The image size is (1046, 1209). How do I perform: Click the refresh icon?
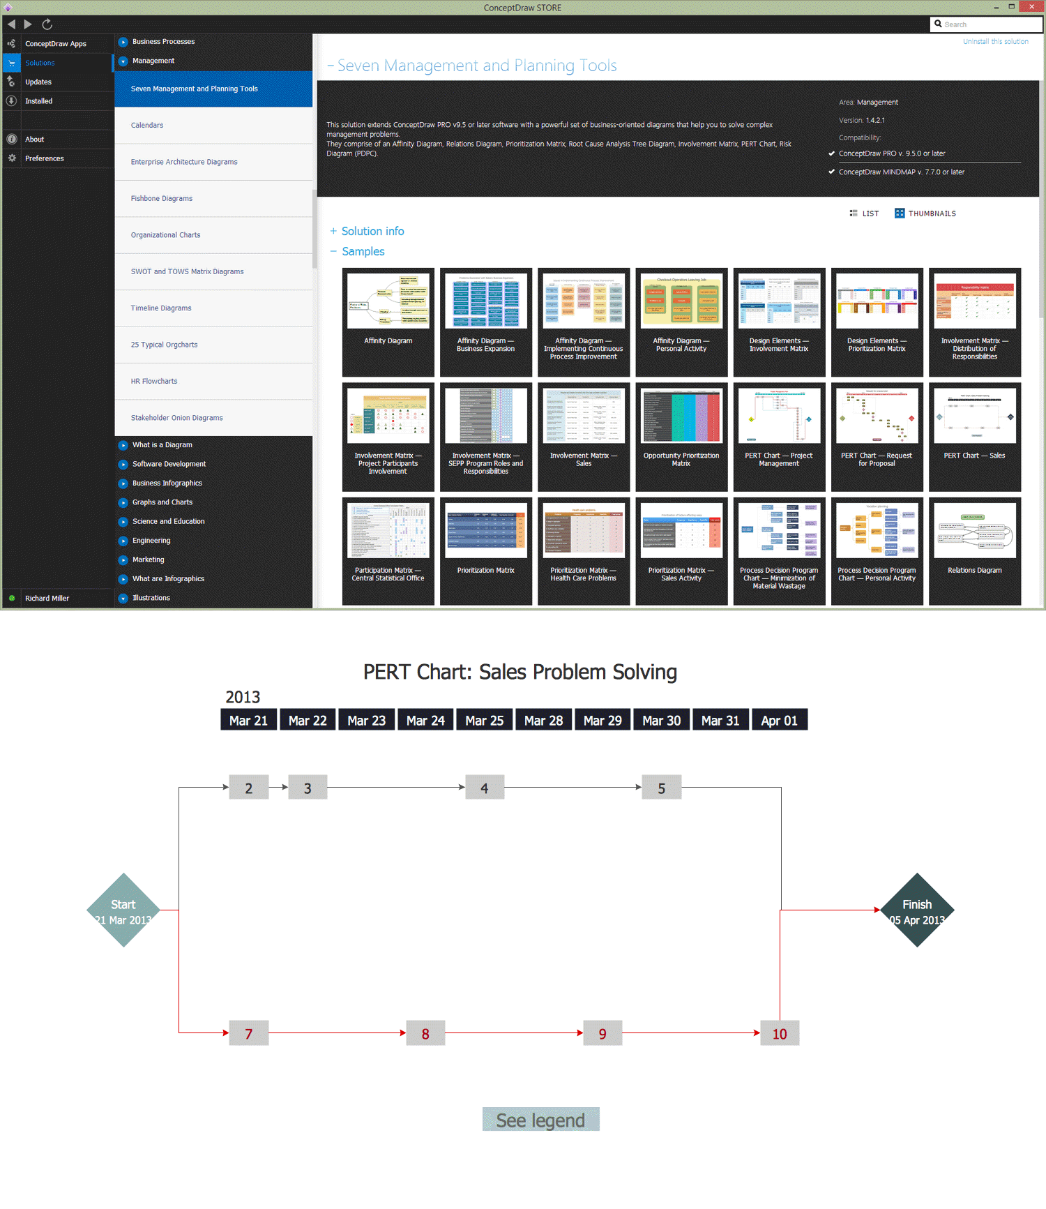[47, 24]
